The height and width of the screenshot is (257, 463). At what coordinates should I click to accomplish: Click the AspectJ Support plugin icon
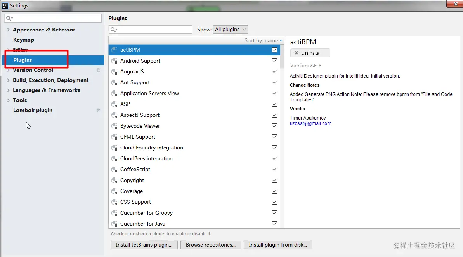tap(114, 115)
